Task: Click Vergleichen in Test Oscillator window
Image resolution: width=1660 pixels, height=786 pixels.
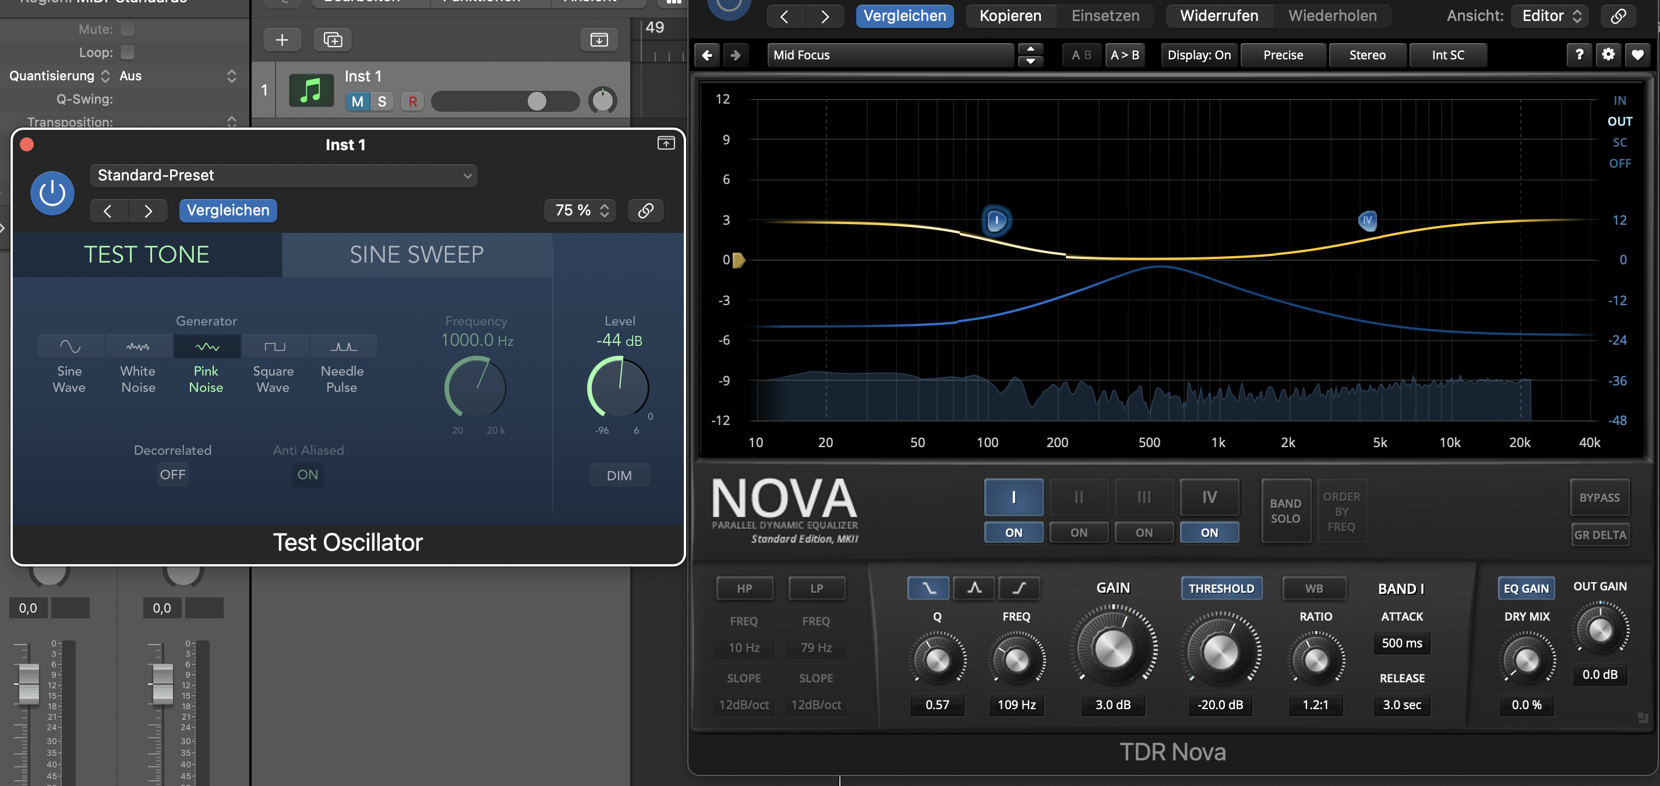Action: (x=228, y=211)
